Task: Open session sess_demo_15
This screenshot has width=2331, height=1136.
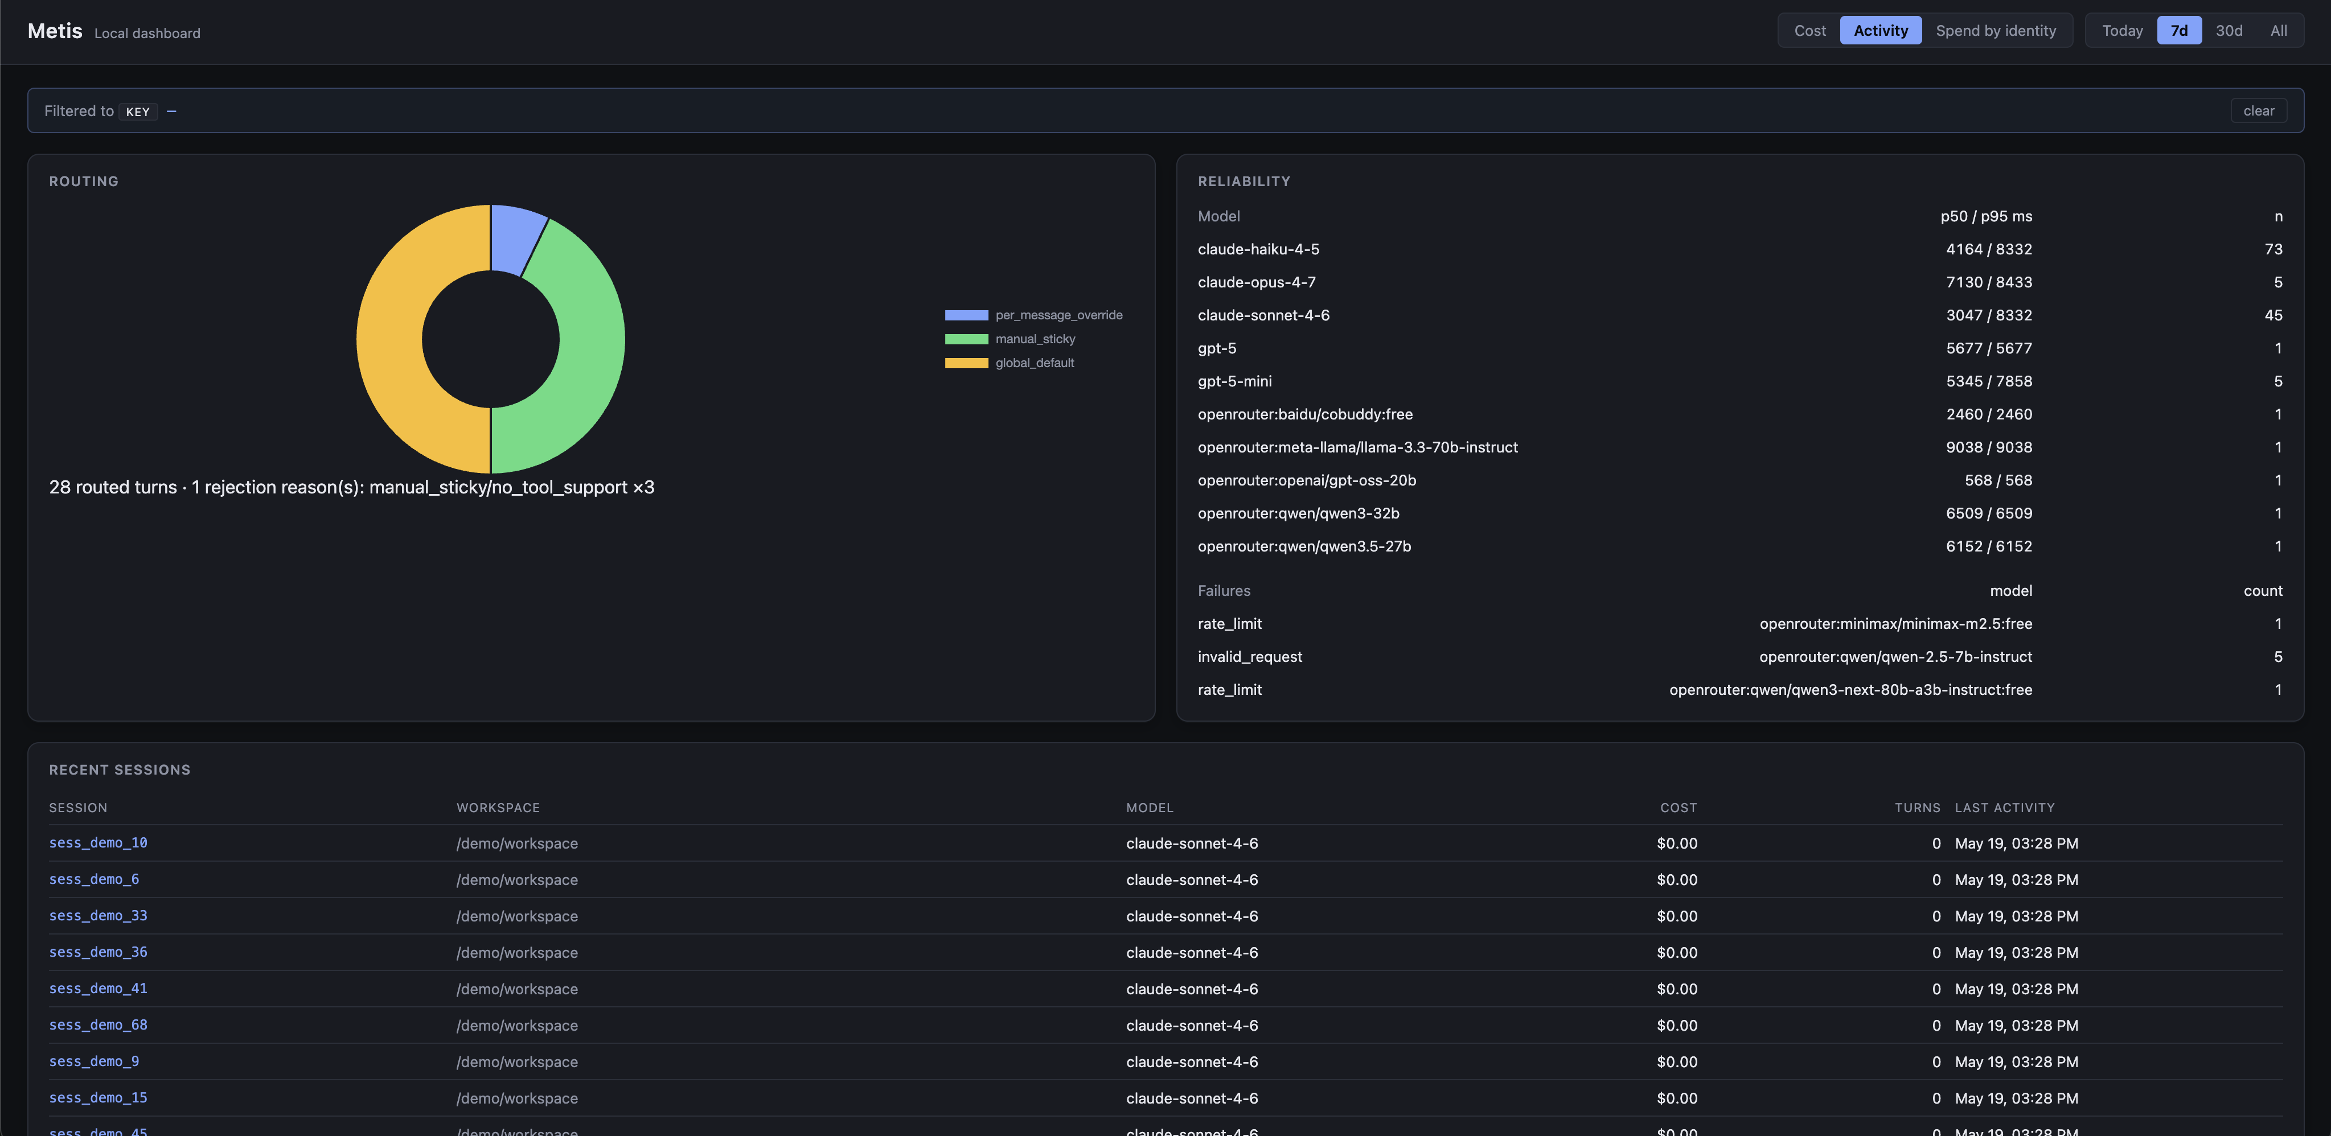Action: [x=98, y=1097]
